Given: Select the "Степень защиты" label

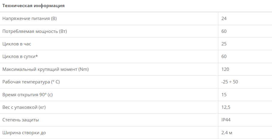Looking at the screenshot, I should 21,120.
